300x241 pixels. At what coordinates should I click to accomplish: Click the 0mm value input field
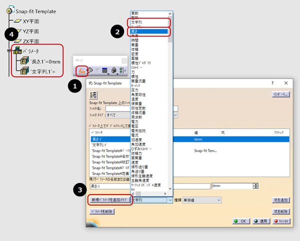point(232,186)
